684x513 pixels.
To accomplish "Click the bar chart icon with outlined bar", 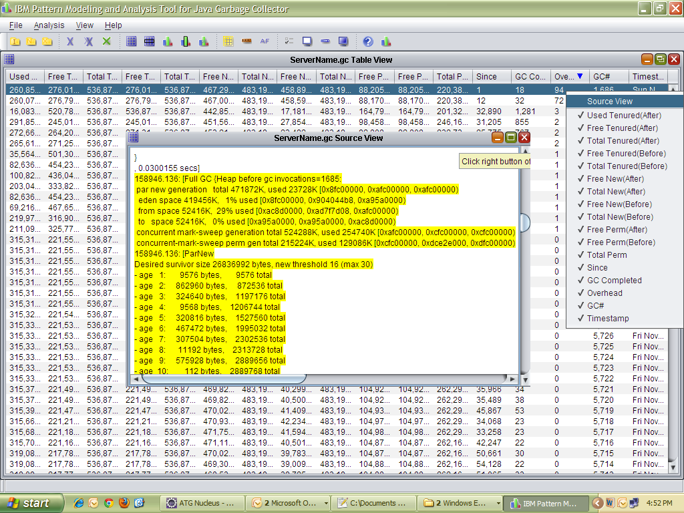I will tap(186, 41).
